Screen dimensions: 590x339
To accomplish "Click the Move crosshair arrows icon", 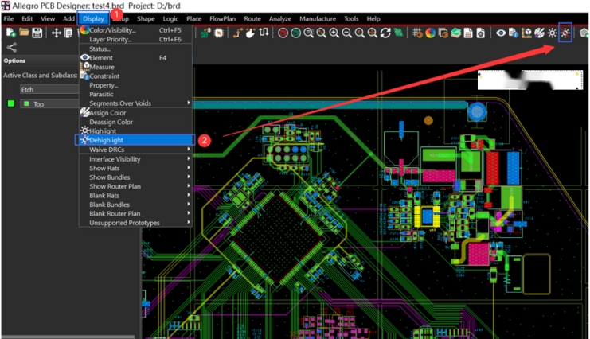I will click(x=57, y=33).
